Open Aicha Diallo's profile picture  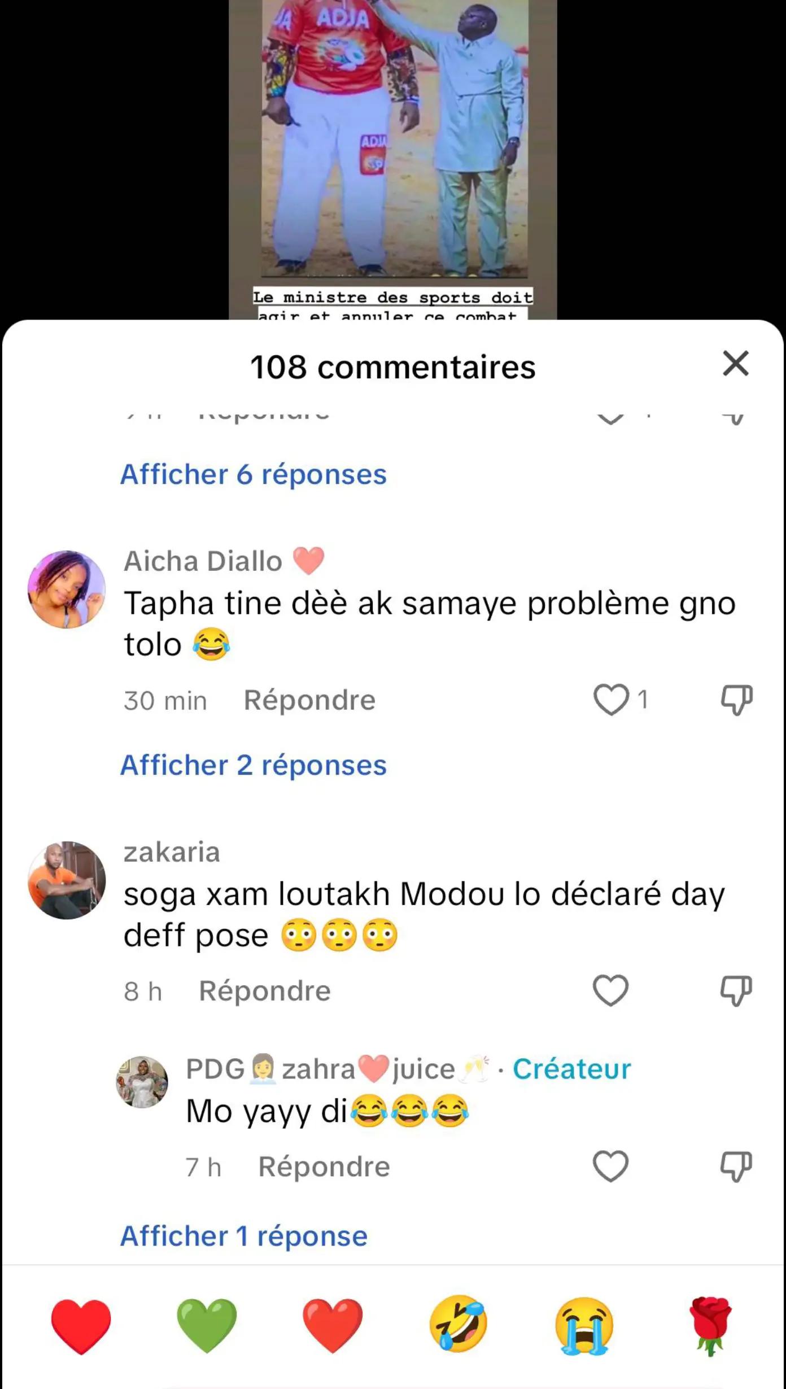click(x=67, y=589)
